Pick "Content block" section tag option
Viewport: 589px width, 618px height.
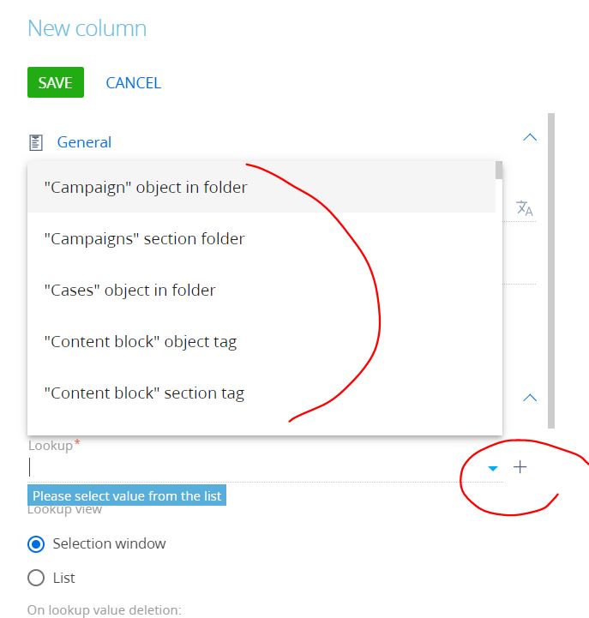coord(261,393)
